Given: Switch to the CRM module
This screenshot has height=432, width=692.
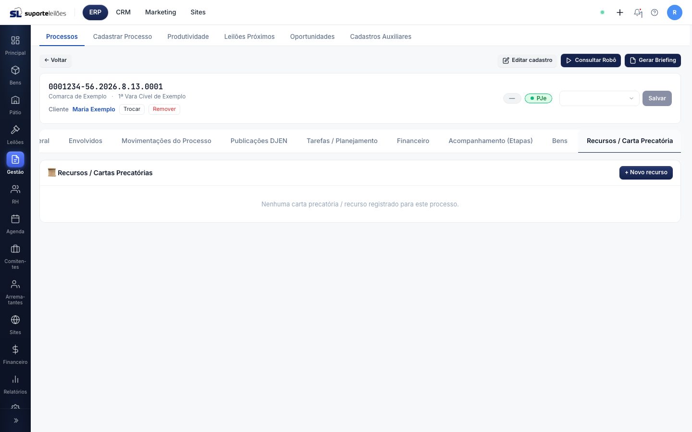Looking at the screenshot, I should 124,12.
